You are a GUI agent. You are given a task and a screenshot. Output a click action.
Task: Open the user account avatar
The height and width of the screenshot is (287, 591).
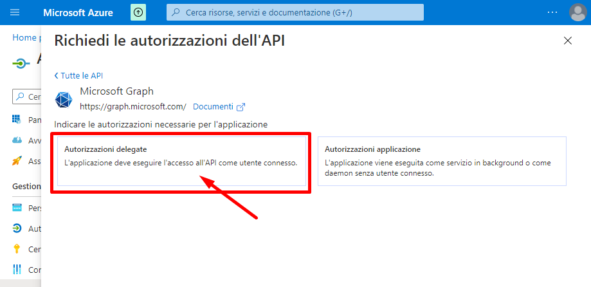pos(577,12)
